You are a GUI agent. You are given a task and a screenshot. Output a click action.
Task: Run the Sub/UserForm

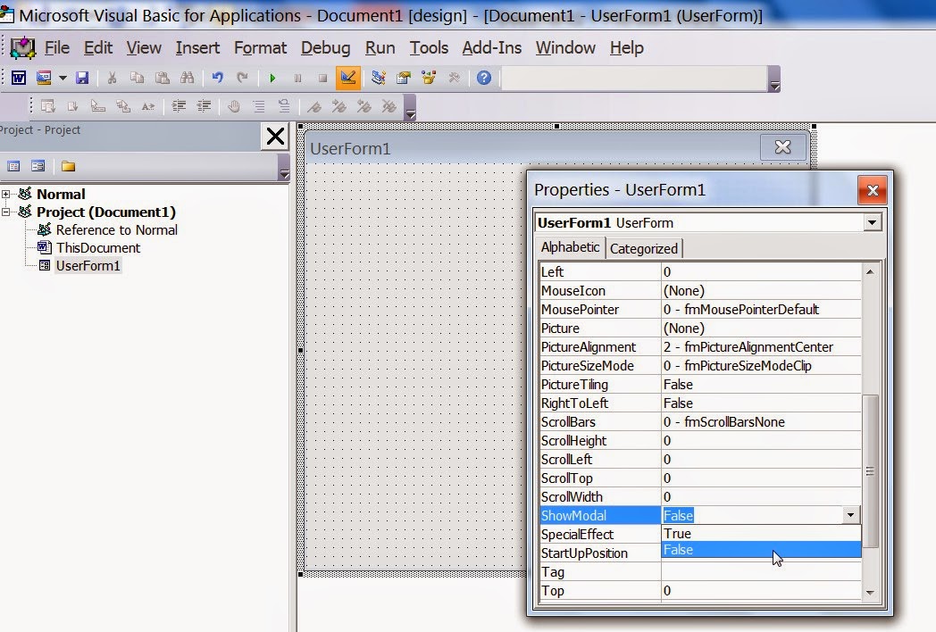pos(272,78)
